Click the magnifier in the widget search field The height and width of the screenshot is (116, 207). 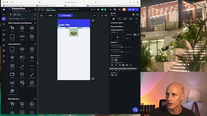tap(35, 19)
